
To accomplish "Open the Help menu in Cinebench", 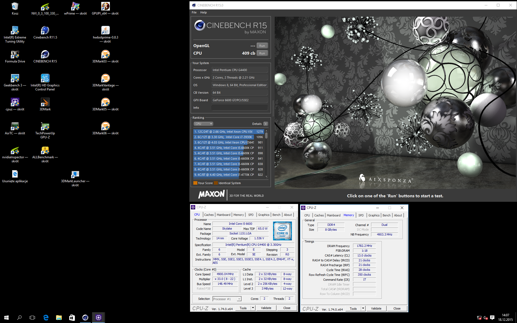I will pyautogui.click(x=204, y=12).
